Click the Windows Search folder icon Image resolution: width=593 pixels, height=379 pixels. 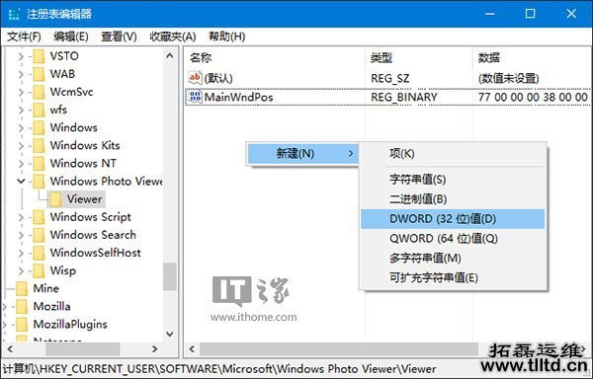pos(39,235)
